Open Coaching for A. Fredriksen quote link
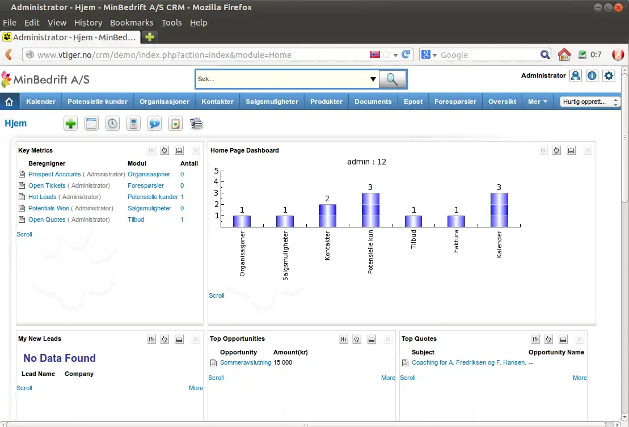The width and height of the screenshot is (629, 427). coord(469,362)
